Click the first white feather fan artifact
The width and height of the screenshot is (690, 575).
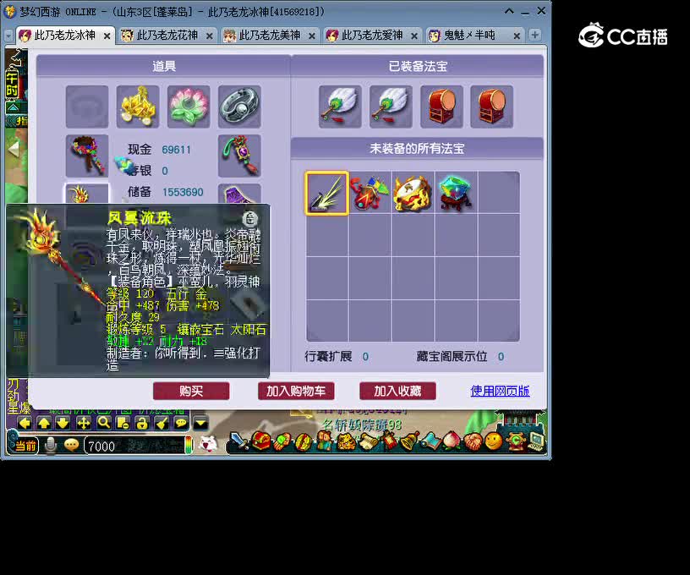340,107
